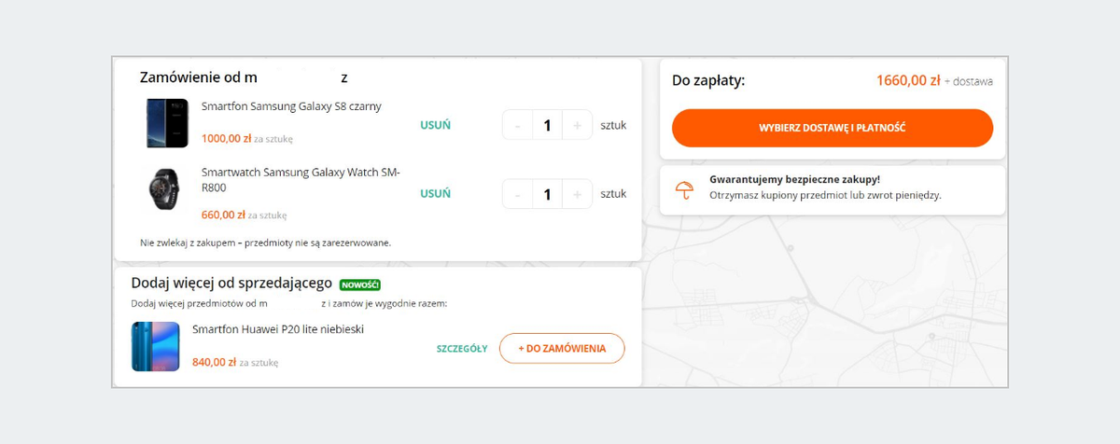This screenshot has width=1120, height=444.
Task: Remove Galaxy Watch with its USUŃ link
Action: pos(435,194)
